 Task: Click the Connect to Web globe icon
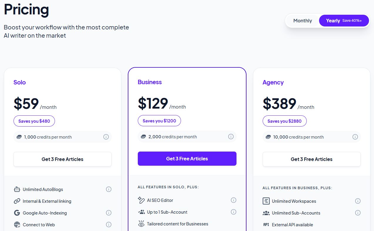coord(17,225)
